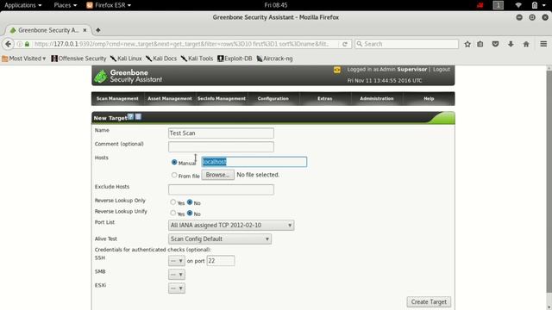Click the Manual hosts field with localhost
This screenshot has height=310, width=552.
pos(254,162)
